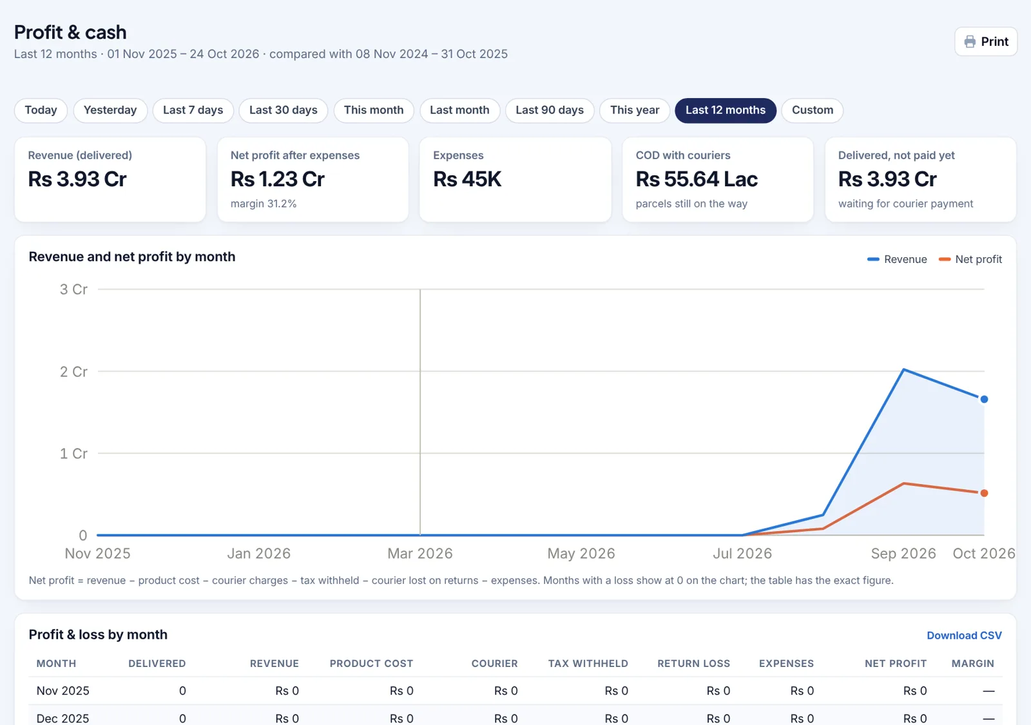Toggle Revenue series in chart legend
1031x725 pixels.
[897, 259]
